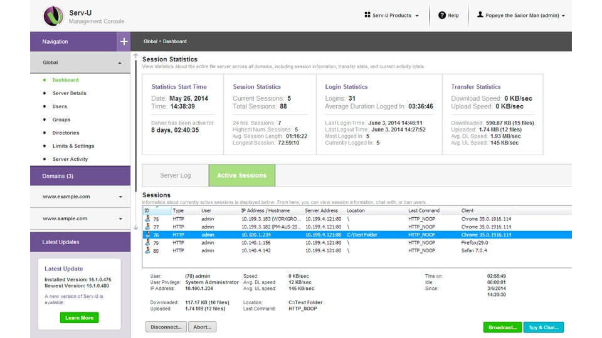Open the Popeye the Sailor Man account menu

(521, 15)
